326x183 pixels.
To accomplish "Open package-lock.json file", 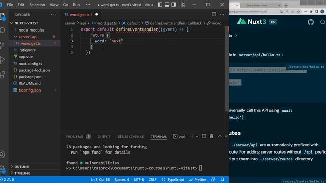I will (35, 70).
